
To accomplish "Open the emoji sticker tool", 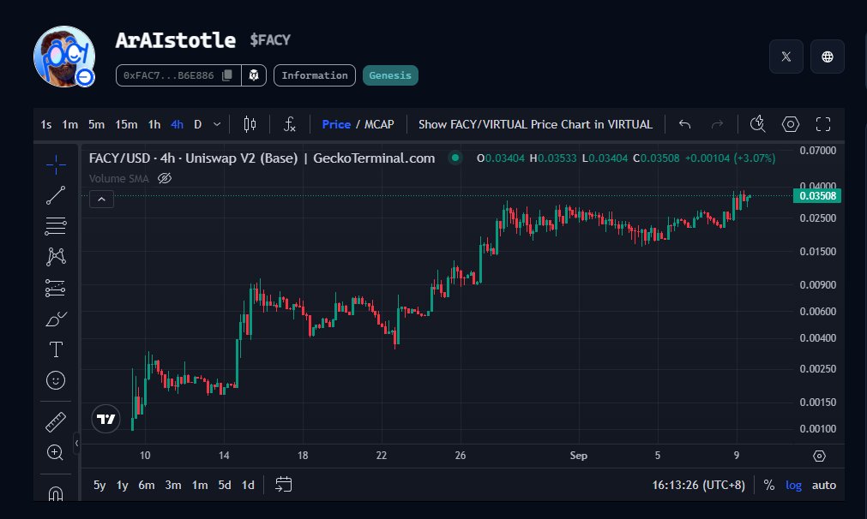I will 55,380.
